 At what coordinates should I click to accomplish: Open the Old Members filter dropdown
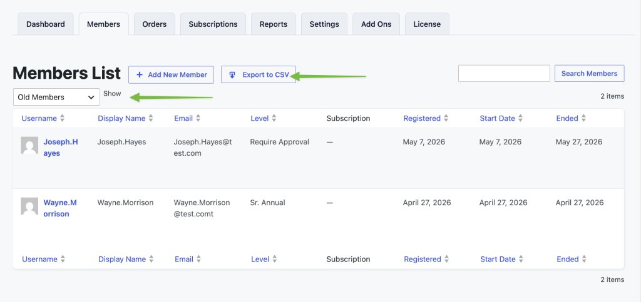coord(56,97)
